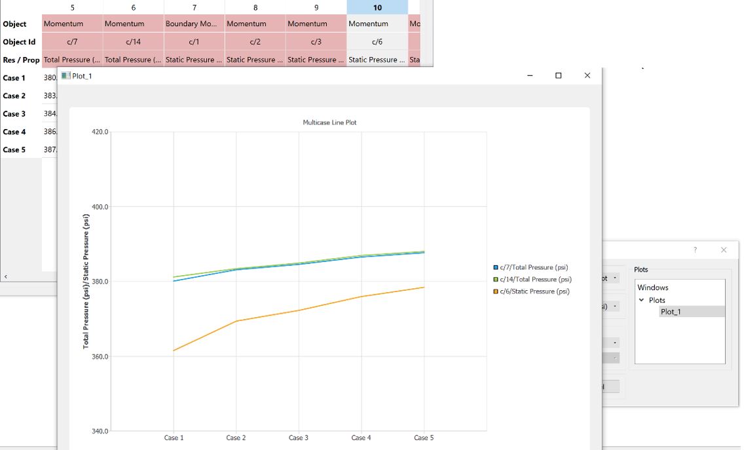Minimize the Plot_1 window
The image size is (744, 450).
(x=530, y=76)
